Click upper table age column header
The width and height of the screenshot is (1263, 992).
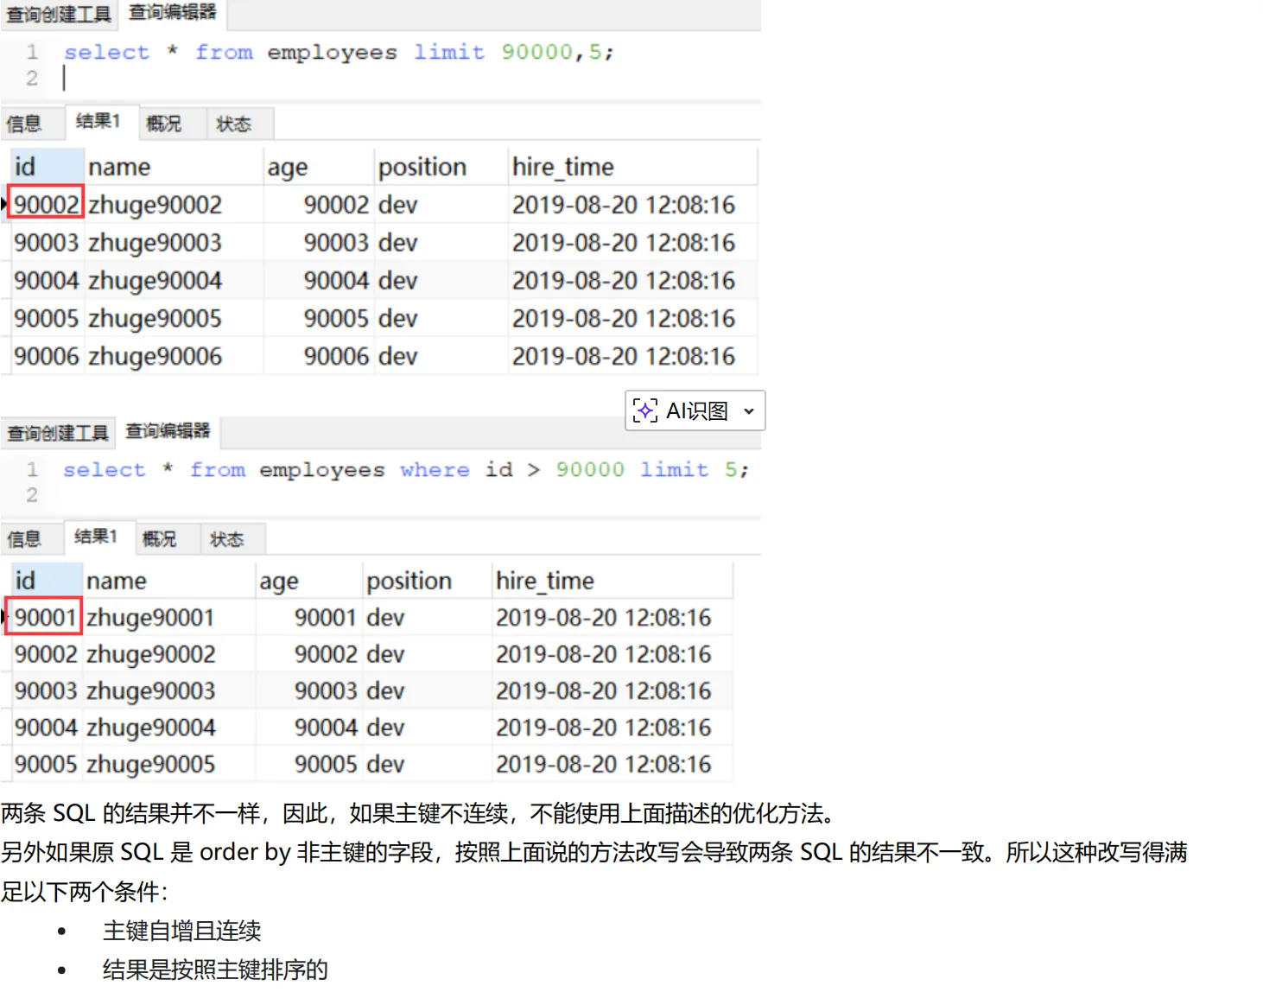(x=319, y=167)
